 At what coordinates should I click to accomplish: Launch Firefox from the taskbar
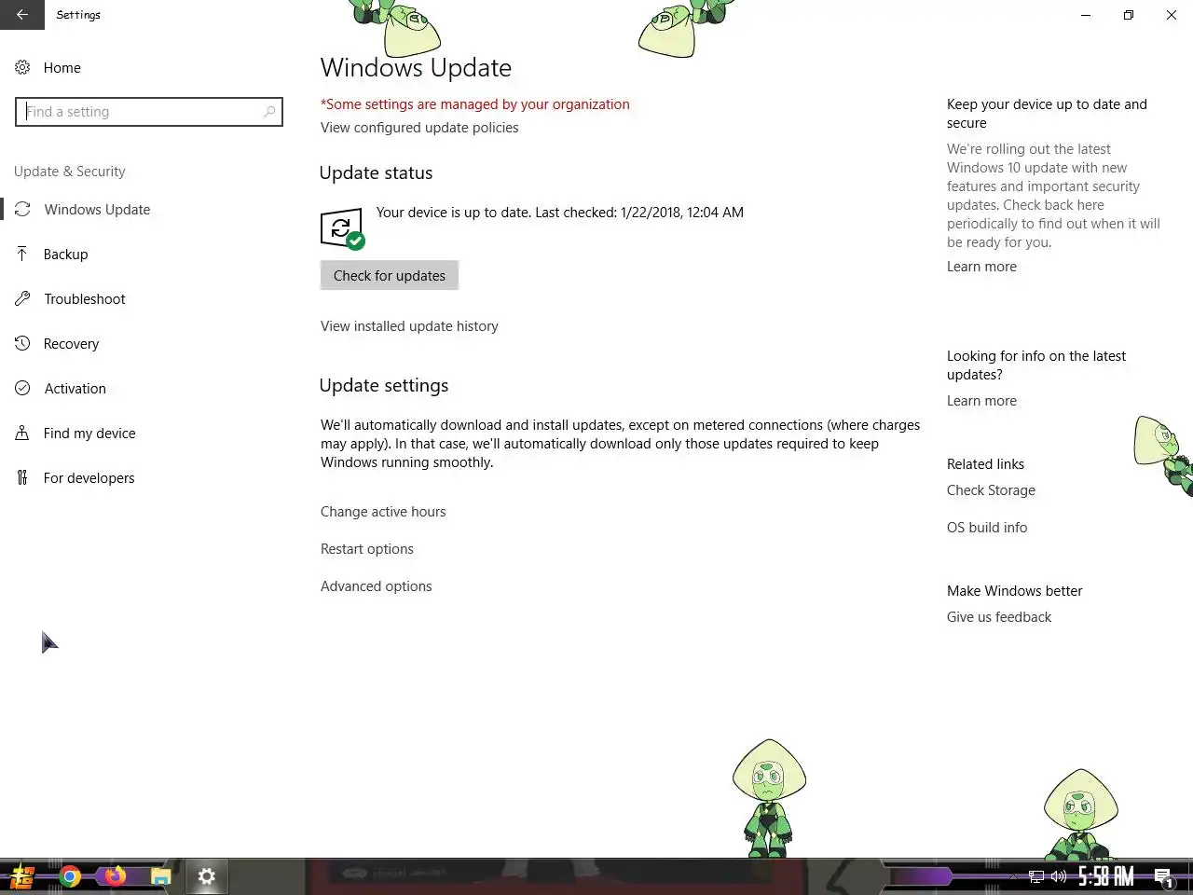[x=115, y=876]
